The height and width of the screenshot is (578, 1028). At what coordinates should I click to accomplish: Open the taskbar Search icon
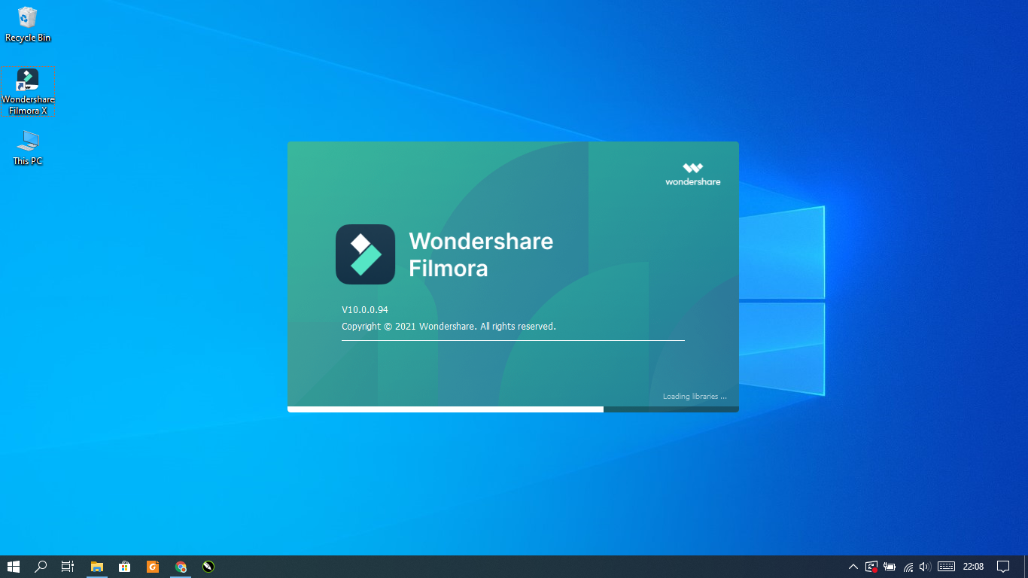pyautogui.click(x=41, y=567)
